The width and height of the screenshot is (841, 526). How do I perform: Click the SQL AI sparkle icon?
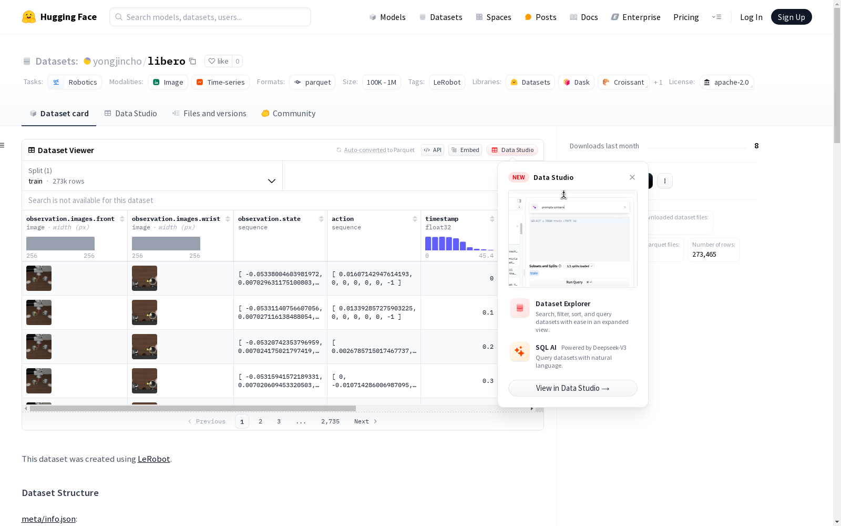(520, 352)
